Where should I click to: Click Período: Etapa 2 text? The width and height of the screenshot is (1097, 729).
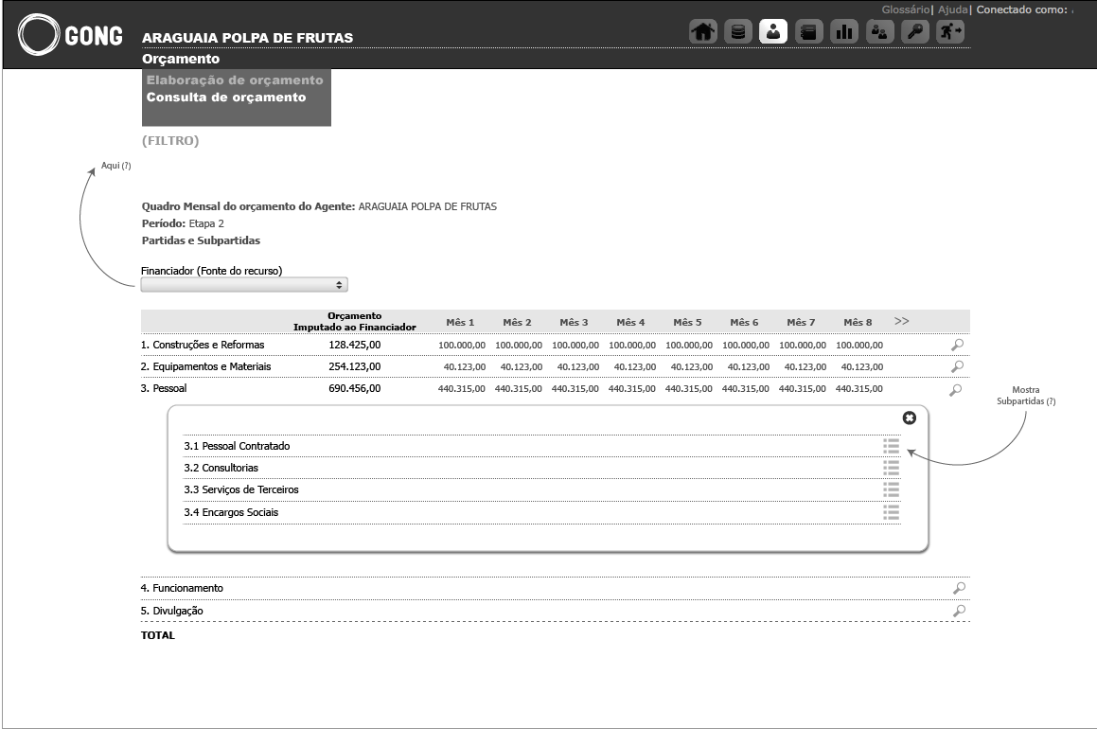(x=183, y=223)
